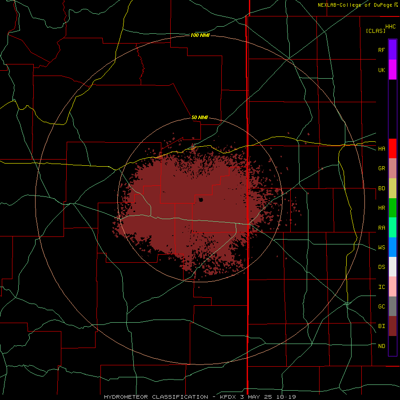Click the GR legend label

click(381, 168)
